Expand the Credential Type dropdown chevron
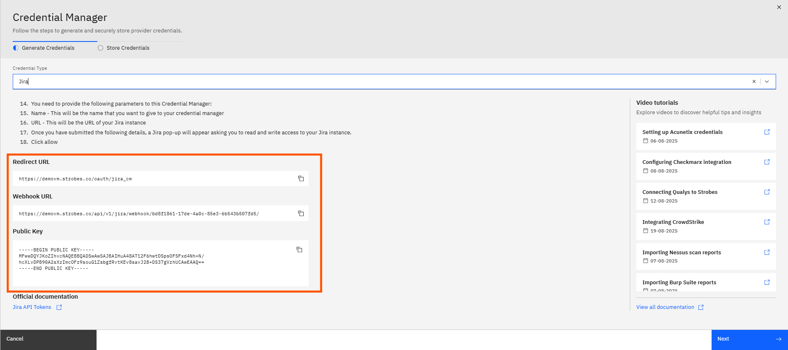The width and height of the screenshot is (788, 350). pyautogui.click(x=767, y=81)
